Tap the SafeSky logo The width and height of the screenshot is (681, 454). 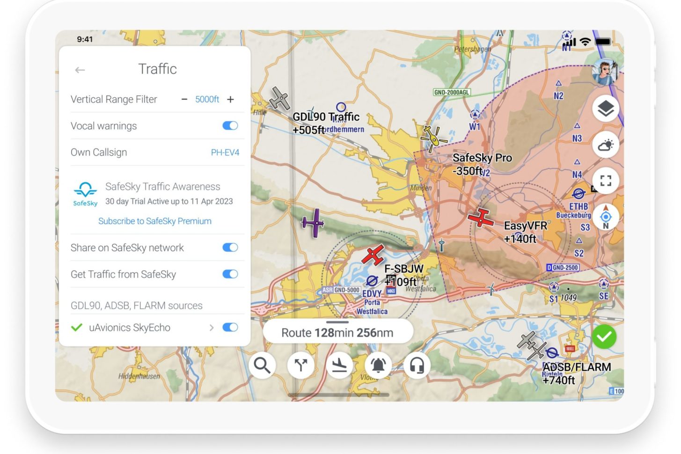click(85, 194)
